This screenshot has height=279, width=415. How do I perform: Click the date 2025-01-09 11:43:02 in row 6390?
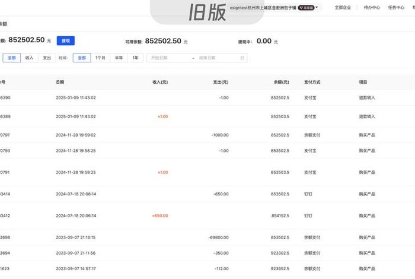[76, 98]
